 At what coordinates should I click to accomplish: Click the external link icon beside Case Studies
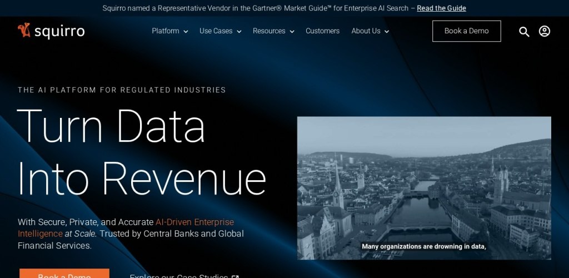pos(236,276)
